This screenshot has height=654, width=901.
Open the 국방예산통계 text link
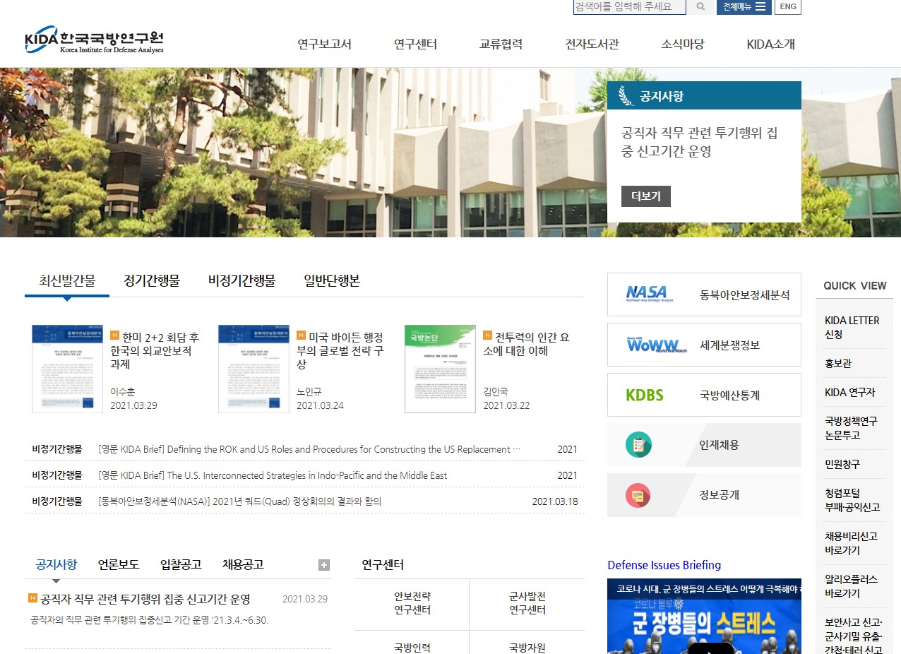click(x=730, y=396)
